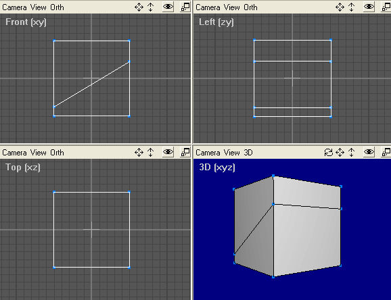Toggle eye icon in Top viewport header
Screen dimensions: 391x300
[168, 152]
